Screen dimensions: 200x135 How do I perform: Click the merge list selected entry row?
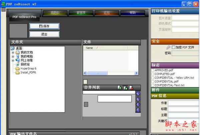tap(109, 92)
